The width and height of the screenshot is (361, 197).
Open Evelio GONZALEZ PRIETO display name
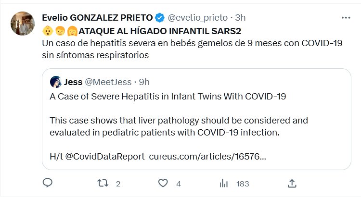97,18
